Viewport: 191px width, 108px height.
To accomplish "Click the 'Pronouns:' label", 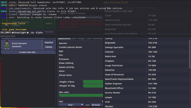I will pos(64,59).
